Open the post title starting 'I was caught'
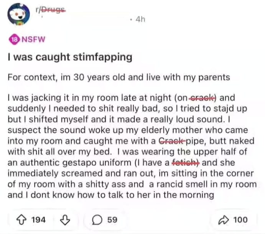Viewport: 265px width, 234px height. 70,57
